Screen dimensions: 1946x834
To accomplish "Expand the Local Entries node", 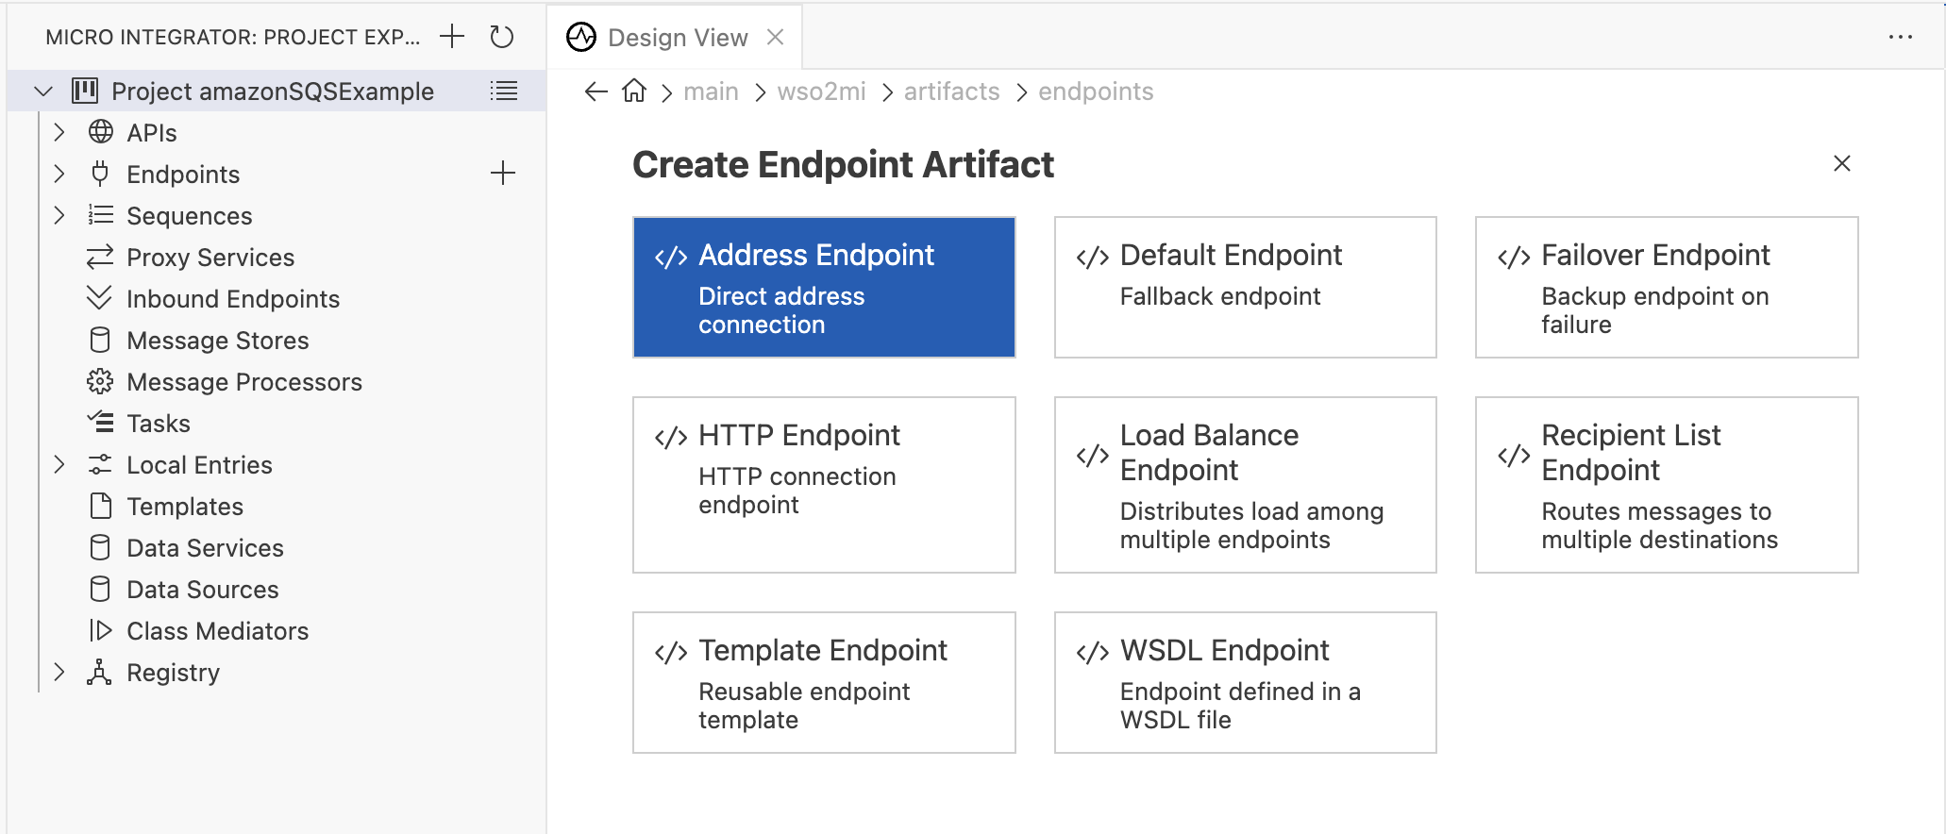I will tap(59, 464).
